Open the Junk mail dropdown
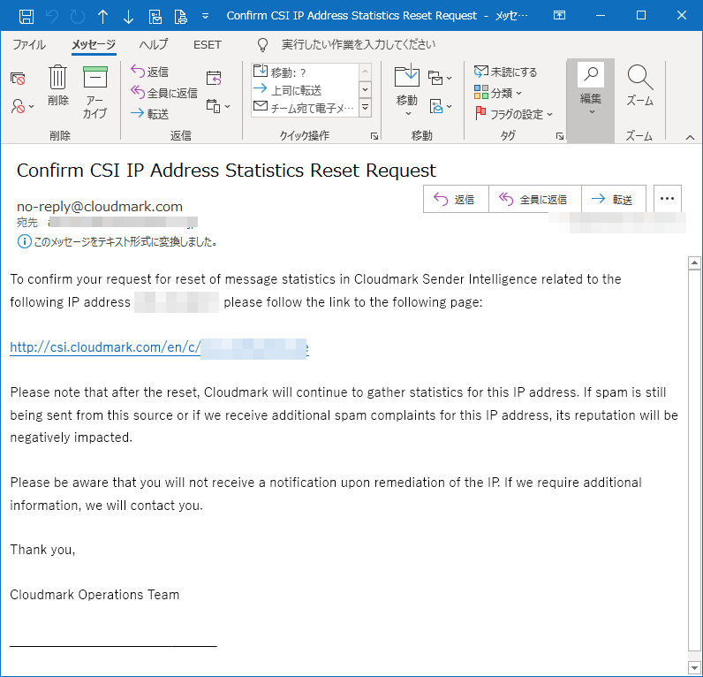Screen dimensions: 703x677 (22, 106)
